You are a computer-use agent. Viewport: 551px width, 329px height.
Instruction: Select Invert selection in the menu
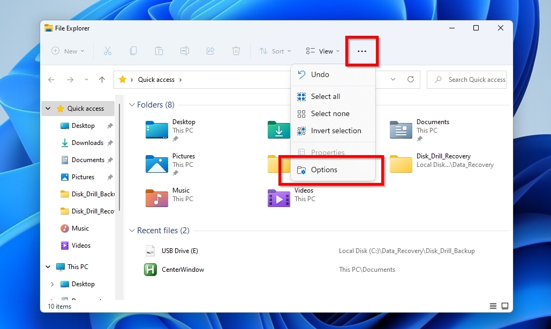tap(335, 131)
